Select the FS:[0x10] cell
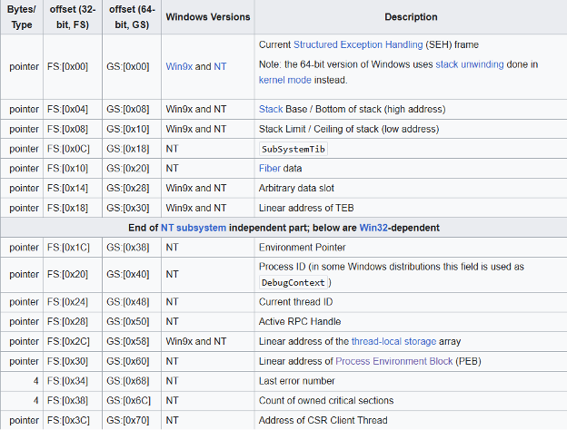The image size is (567, 430). click(73, 168)
